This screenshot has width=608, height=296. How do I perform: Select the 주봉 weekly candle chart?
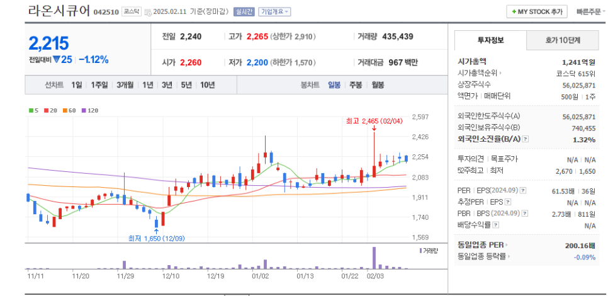point(356,85)
